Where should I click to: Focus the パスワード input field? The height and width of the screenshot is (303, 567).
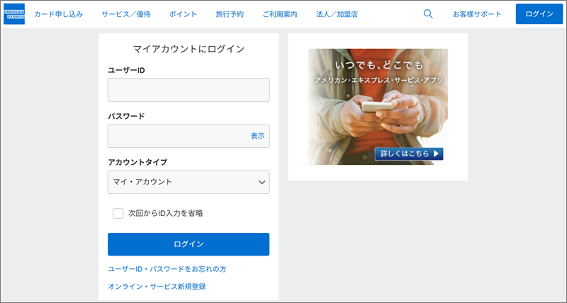[189, 136]
